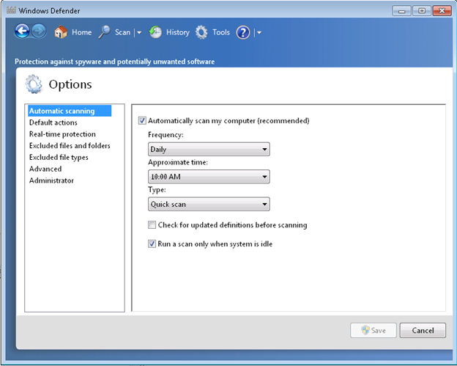Screen dimensions: 457x366
Task: Open the Frequency dropdown set to Daily
Action: point(209,149)
